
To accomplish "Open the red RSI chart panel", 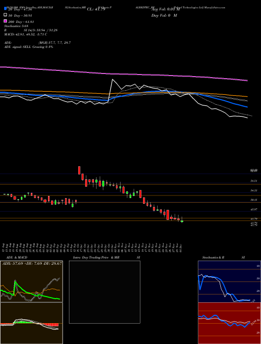I will click(229, 323).
